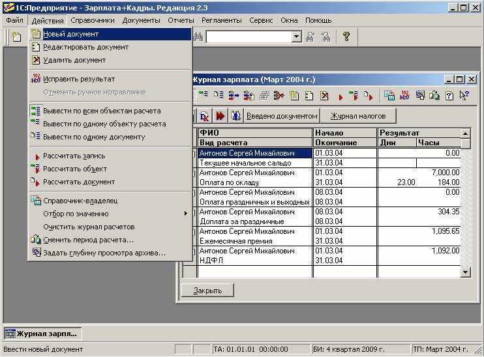Click the delete document red X icon in the journal toolbar
Viewport: 484px width, 357px height.
(324, 96)
